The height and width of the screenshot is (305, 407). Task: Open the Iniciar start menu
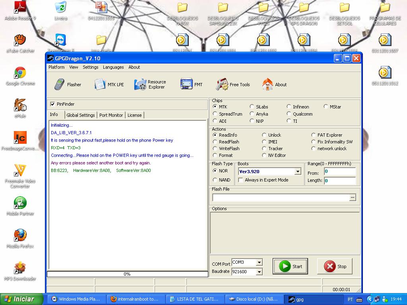[x=21, y=299]
